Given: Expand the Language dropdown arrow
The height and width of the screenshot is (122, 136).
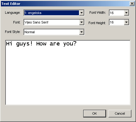Looking at the screenshot, I should point(81,13).
